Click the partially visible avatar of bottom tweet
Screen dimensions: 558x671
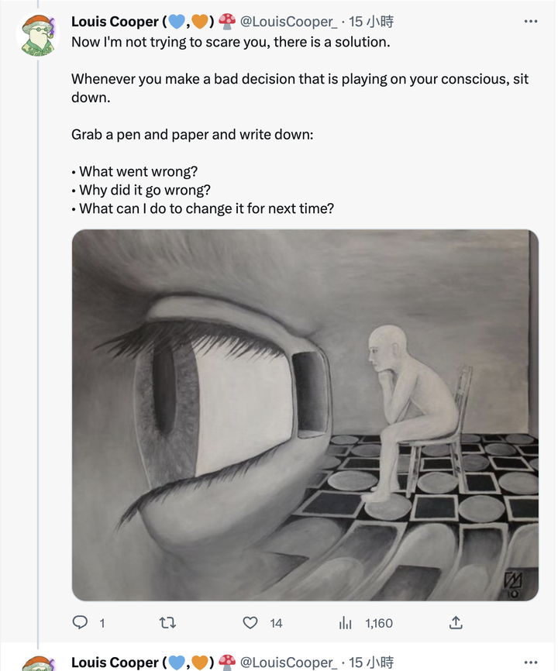click(x=38, y=663)
